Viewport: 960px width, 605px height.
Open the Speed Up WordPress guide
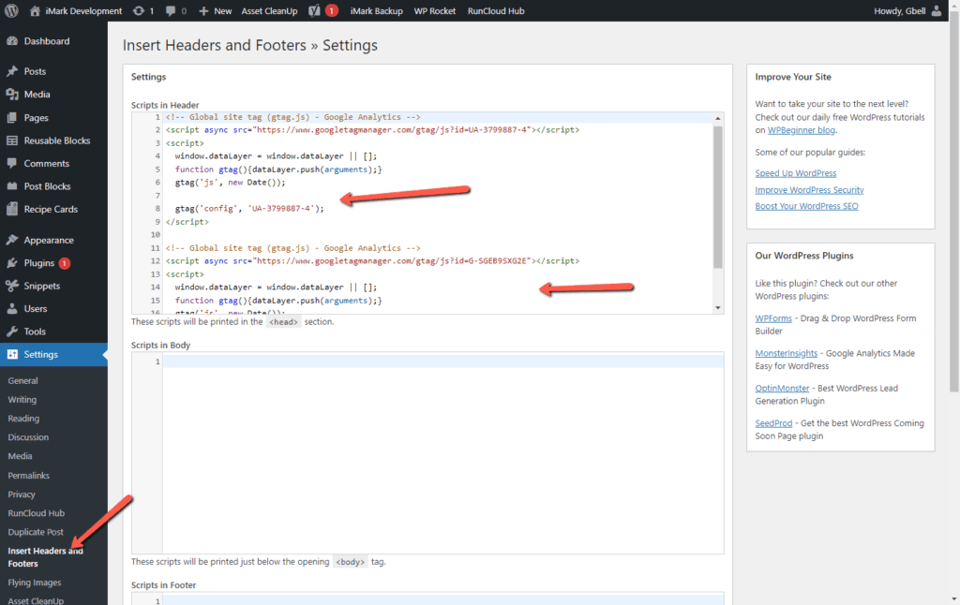(795, 173)
